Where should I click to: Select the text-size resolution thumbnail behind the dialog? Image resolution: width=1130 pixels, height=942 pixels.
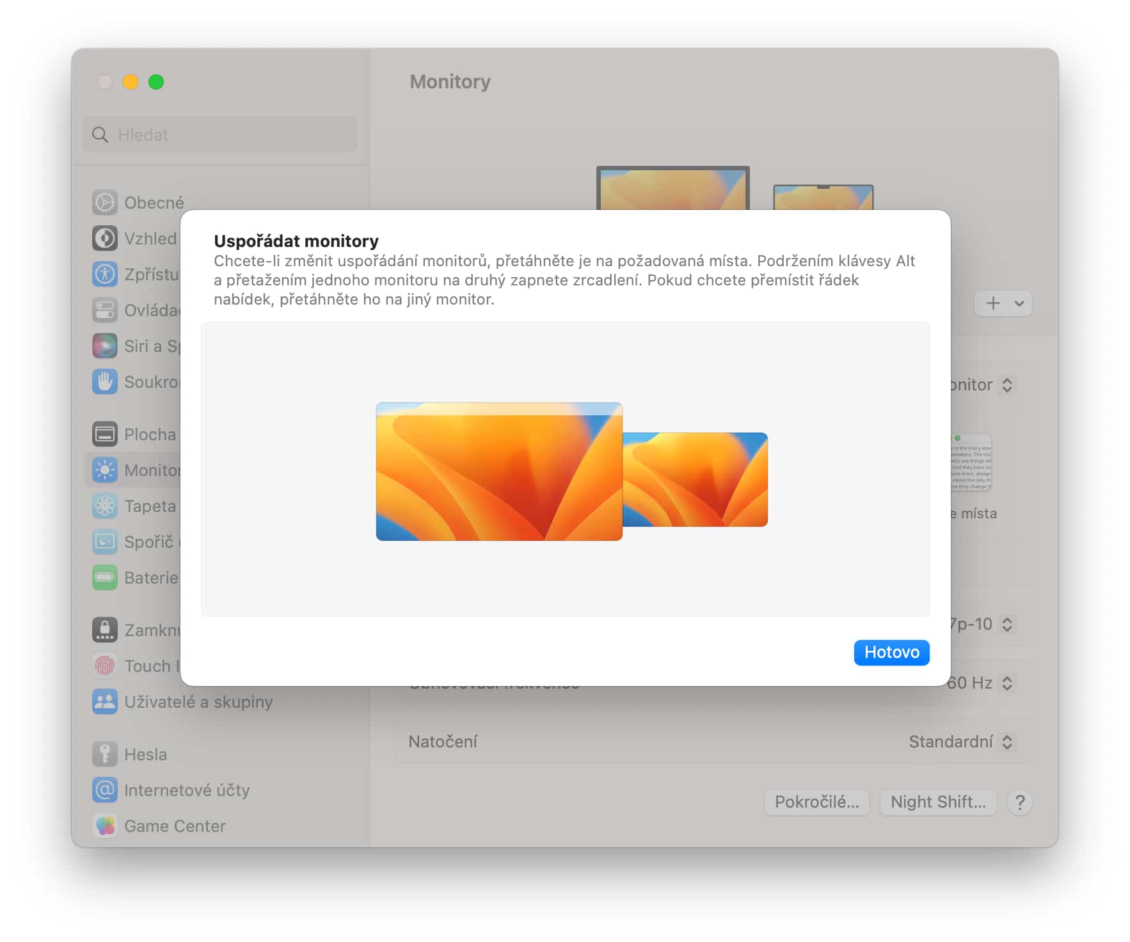(971, 462)
